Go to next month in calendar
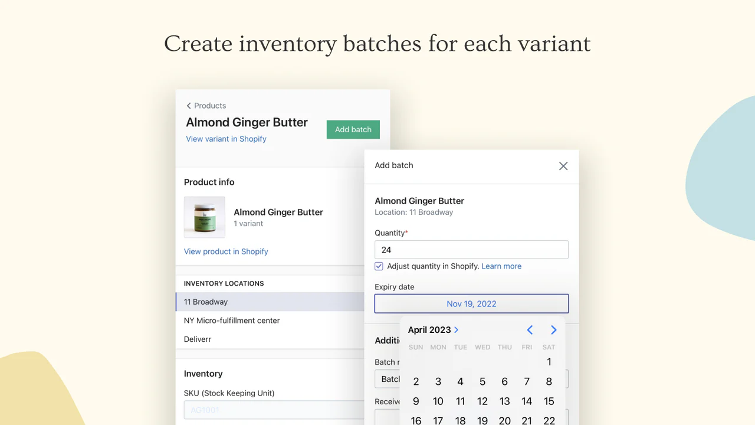 click(553, 330)
